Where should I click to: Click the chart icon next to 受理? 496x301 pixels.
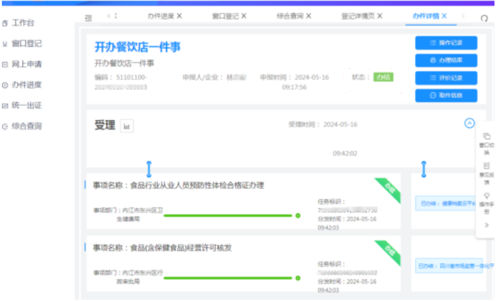[x=127, y=126]
